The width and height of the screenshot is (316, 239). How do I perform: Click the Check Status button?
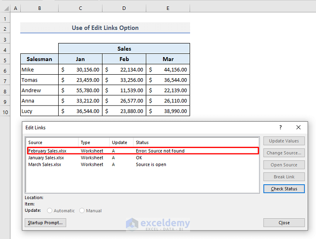click(x=284, y=189)
